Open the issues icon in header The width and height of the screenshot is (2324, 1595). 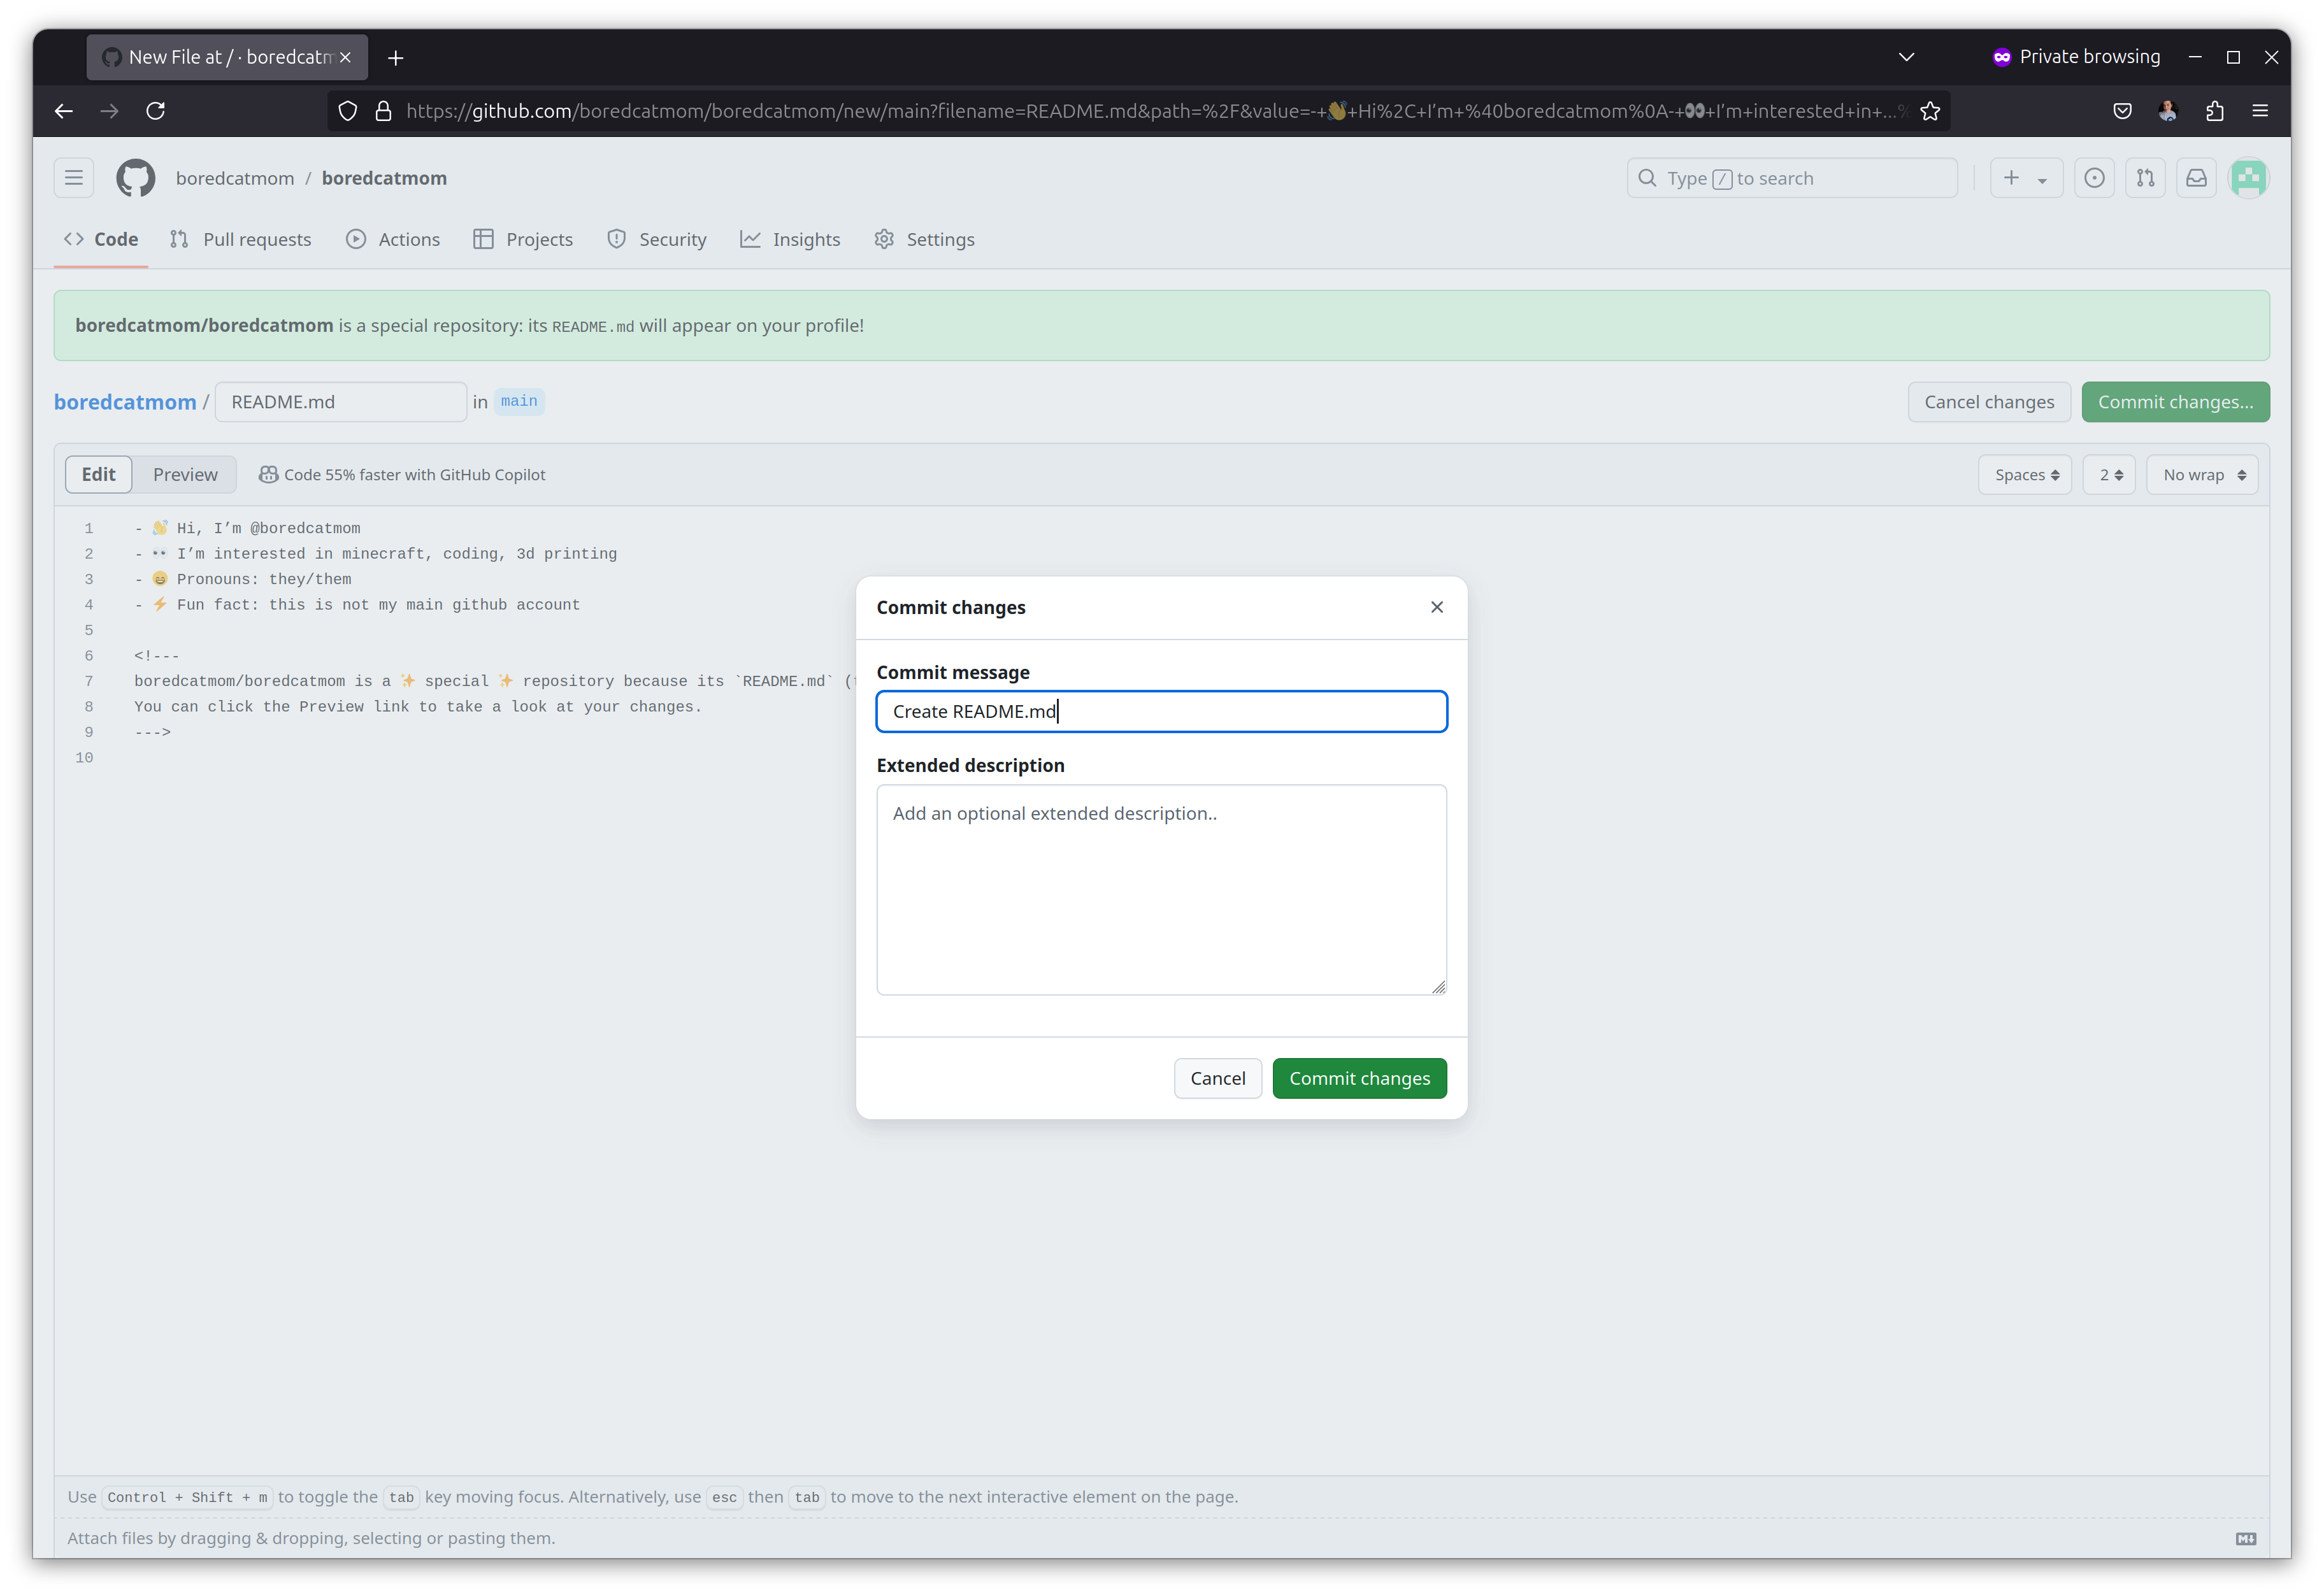click(2094, 178)
